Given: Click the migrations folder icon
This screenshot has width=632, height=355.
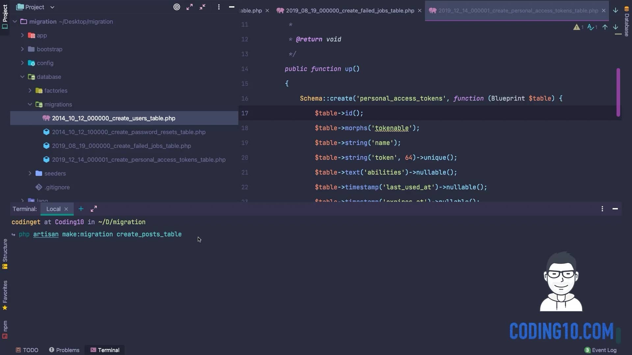Looking at the screenshot, I should [x=39, y=104].
